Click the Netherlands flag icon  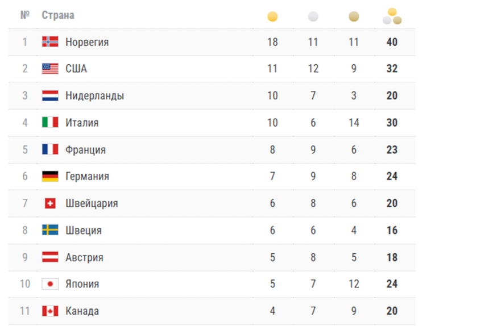(50, 95)
